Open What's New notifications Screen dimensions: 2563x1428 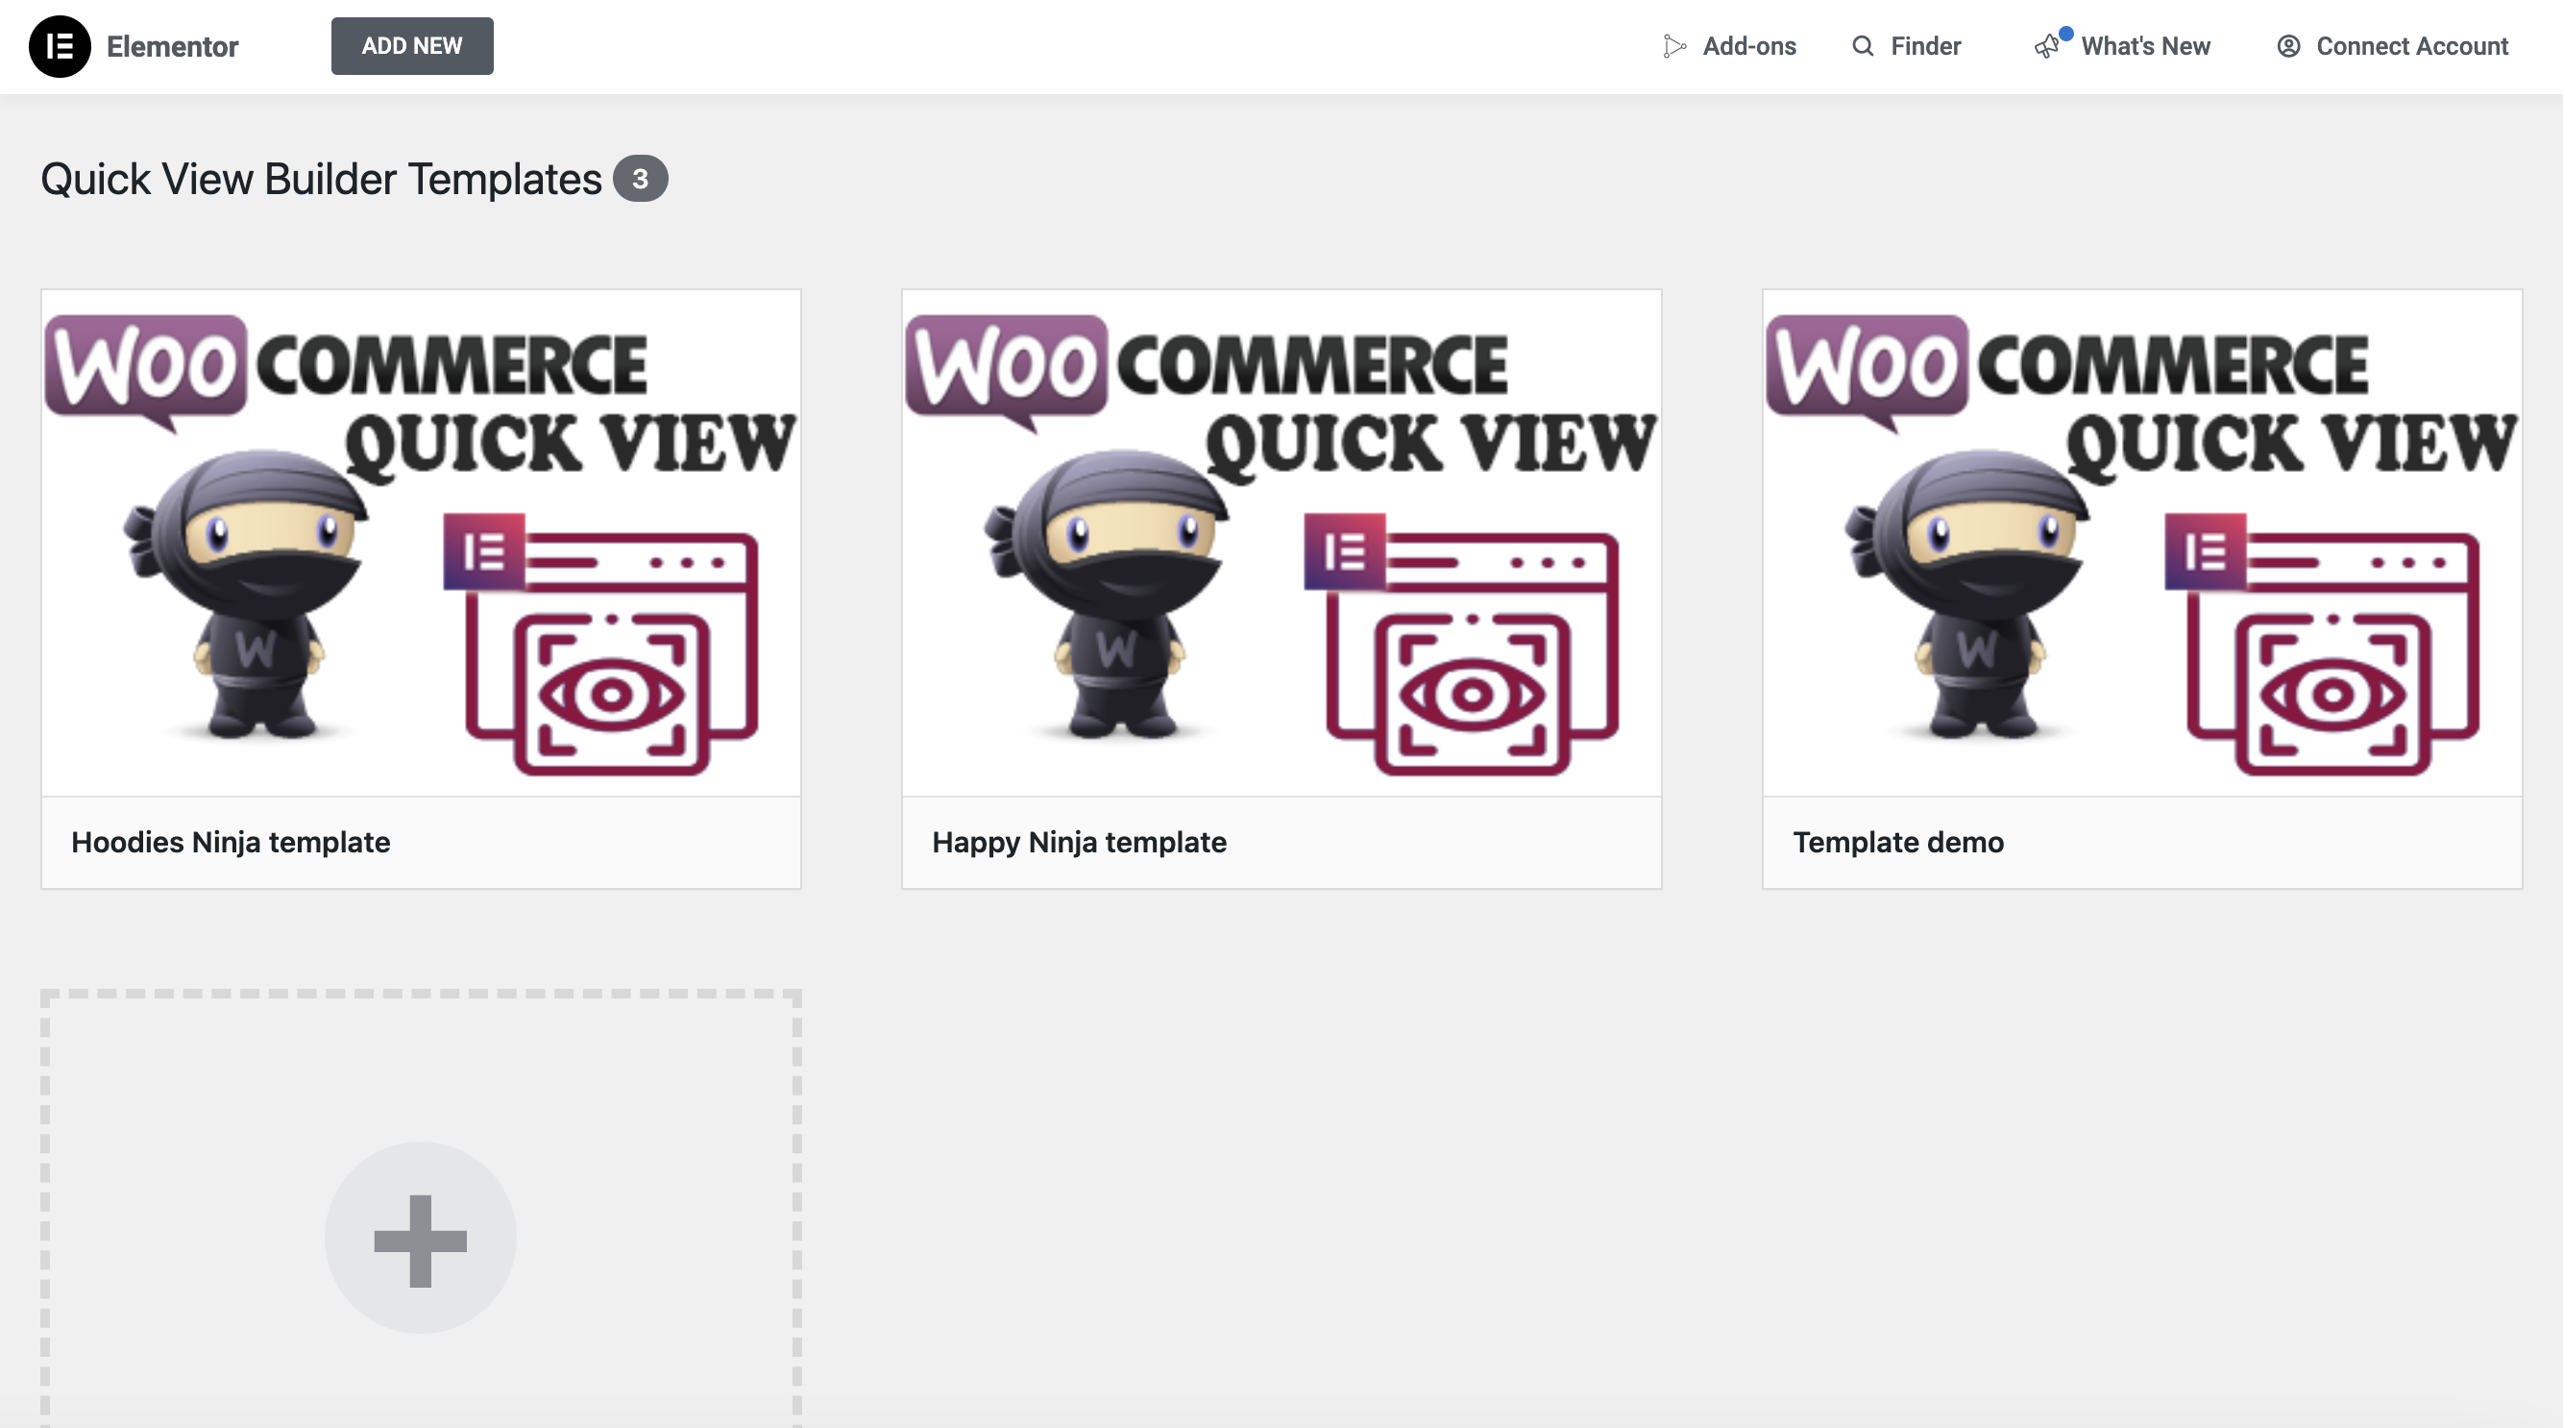pyautogui.click(x=2145, y=47)
